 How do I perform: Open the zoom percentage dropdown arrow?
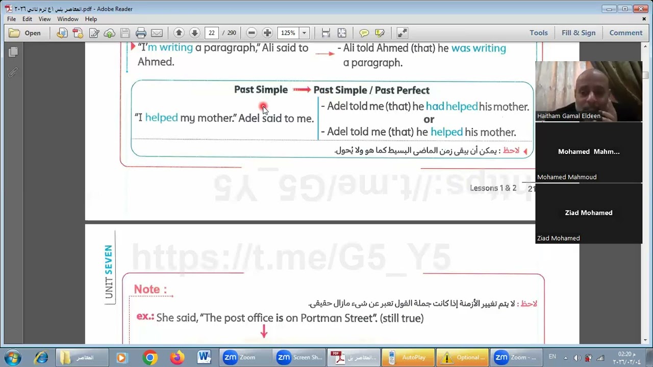[x=304, y=33]
